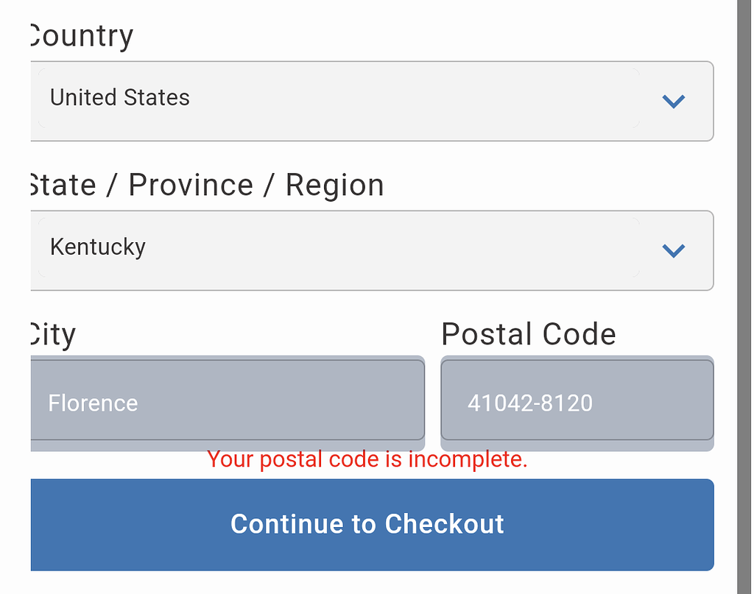The width and height of the screenshot is (754, 594).
Task: Click the red postal code incomplete error
Action: tap(367, 459)
